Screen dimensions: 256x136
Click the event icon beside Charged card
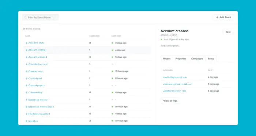pyautogui.click(x=26, y=71)
